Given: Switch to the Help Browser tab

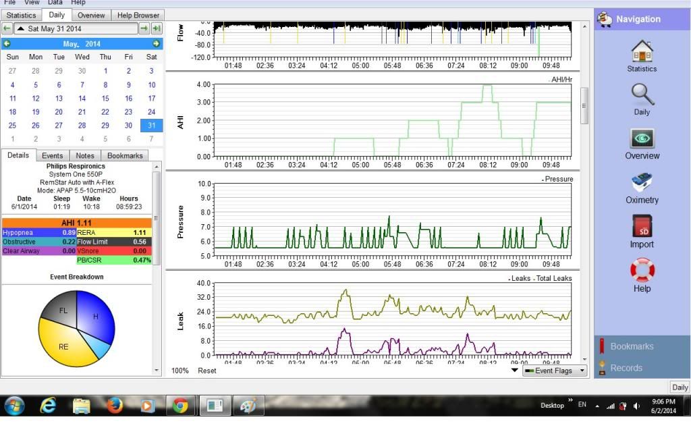Looking at the screenshot, I should pyautogui.click(x=138, y=15).
